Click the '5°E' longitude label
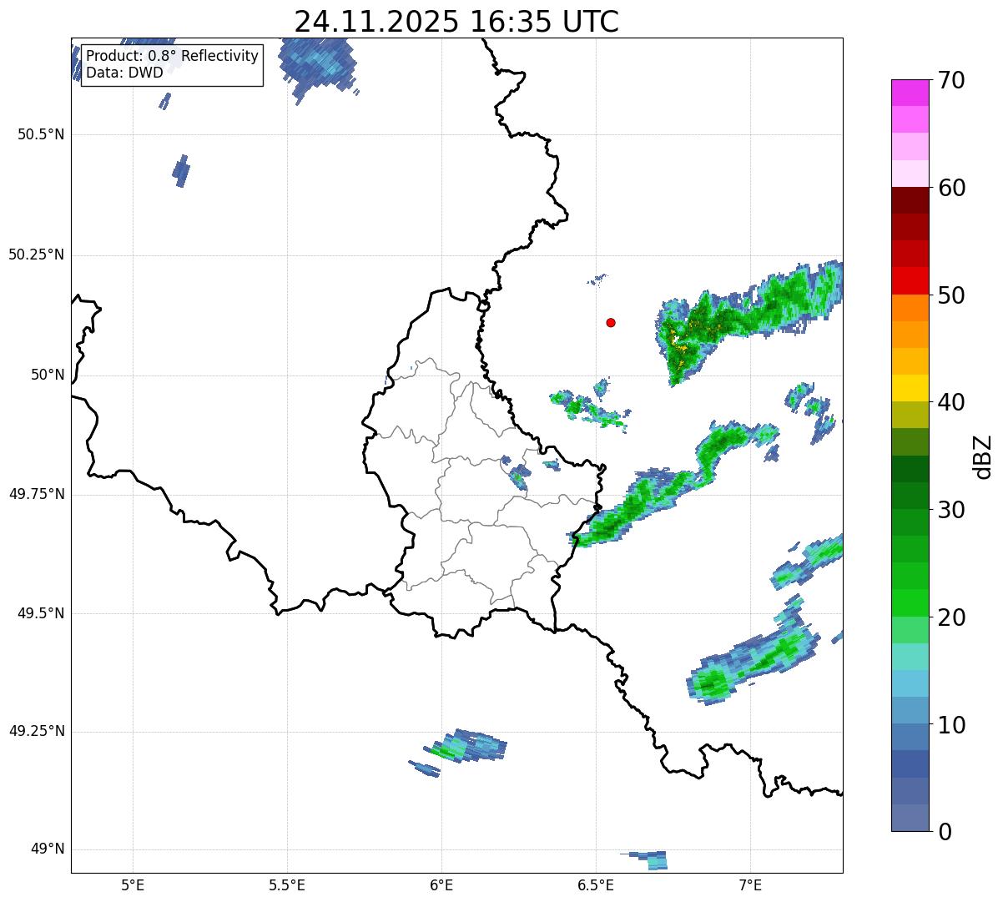 pyautogui.click(x=133, y=884)
